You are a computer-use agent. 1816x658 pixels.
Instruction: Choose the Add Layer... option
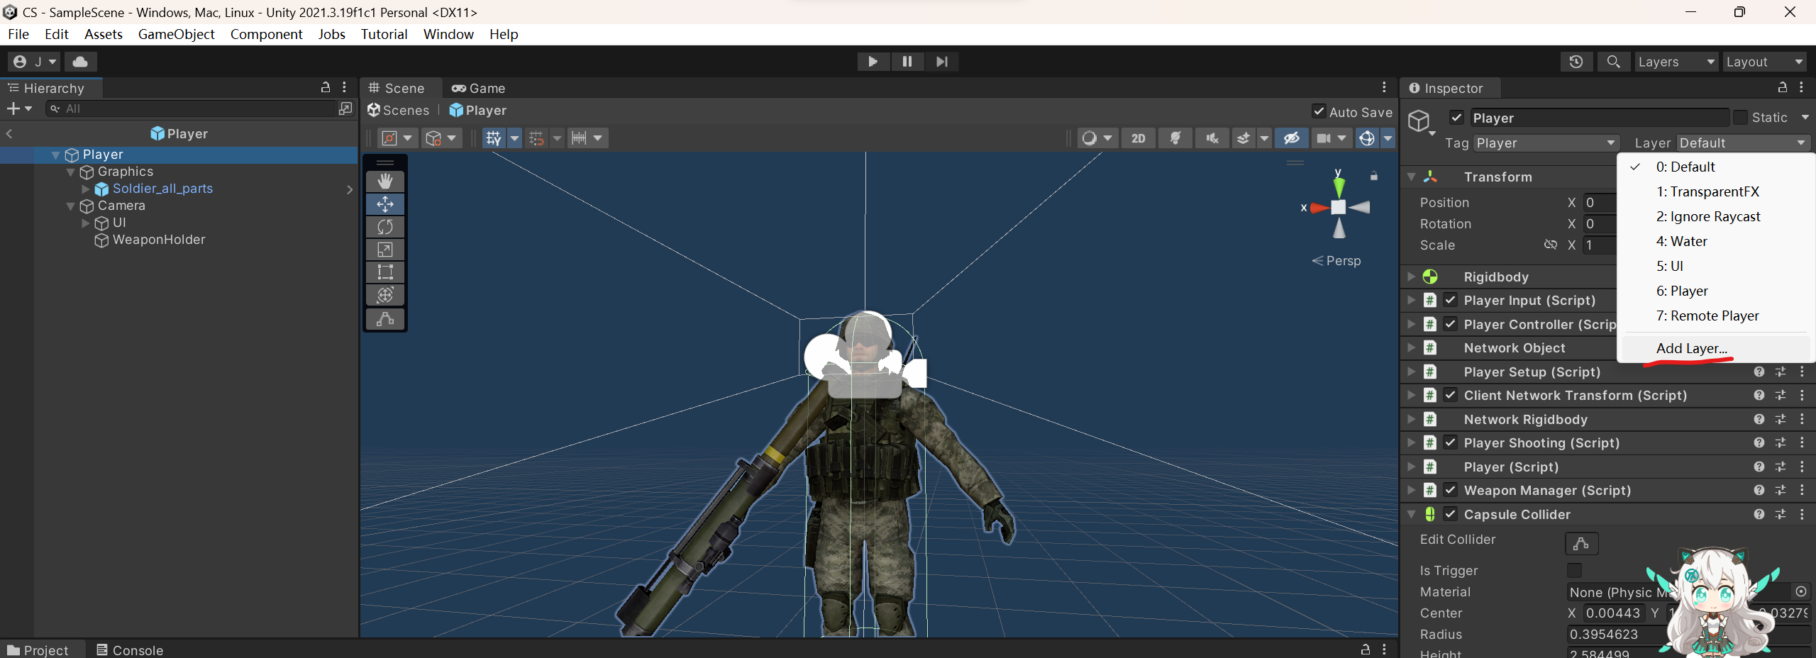pyautogui.click(x=1692, y=348)
